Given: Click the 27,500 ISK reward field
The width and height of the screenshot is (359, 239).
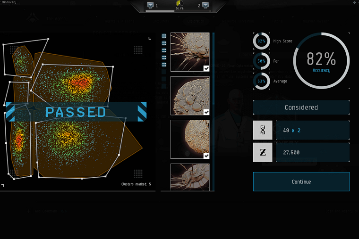Looking at the screenshot, I should coord(312,152).
